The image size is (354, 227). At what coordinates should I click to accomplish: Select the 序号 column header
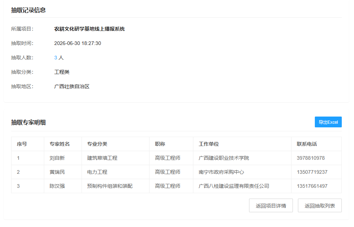point(22,144)
